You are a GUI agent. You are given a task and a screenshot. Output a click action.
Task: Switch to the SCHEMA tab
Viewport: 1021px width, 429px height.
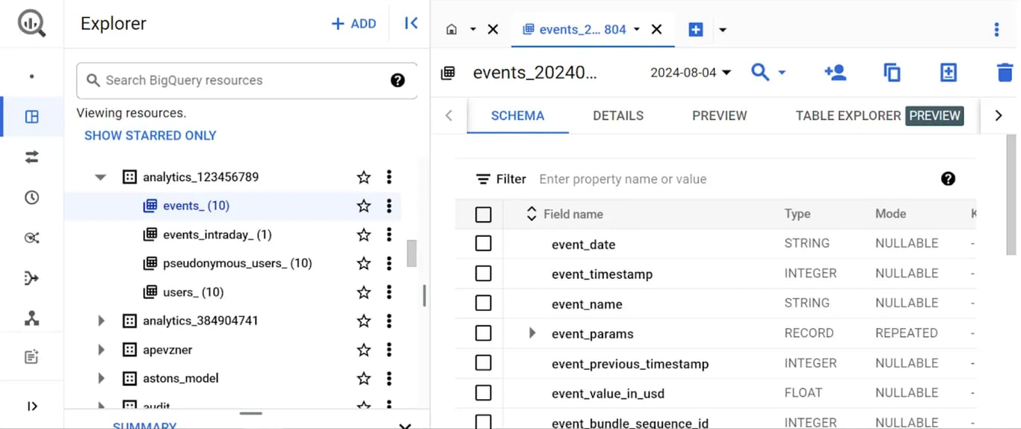517,116
